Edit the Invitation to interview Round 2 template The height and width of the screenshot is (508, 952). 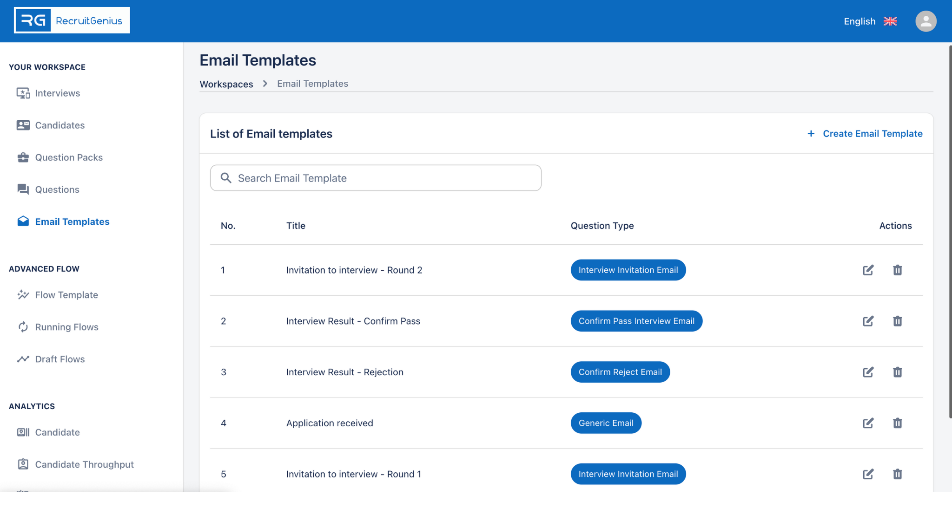(868, 270)
